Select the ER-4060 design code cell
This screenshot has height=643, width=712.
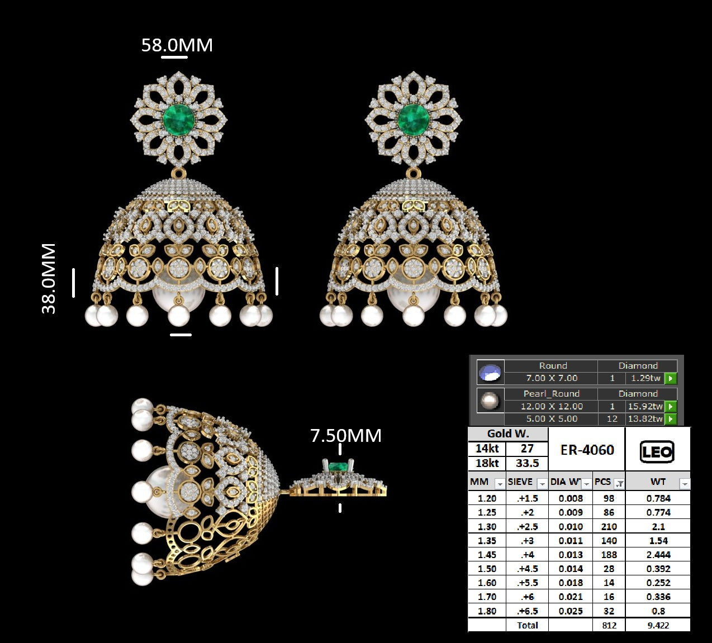click(587, 450)
